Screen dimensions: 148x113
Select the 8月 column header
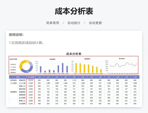tap(100, 77)
